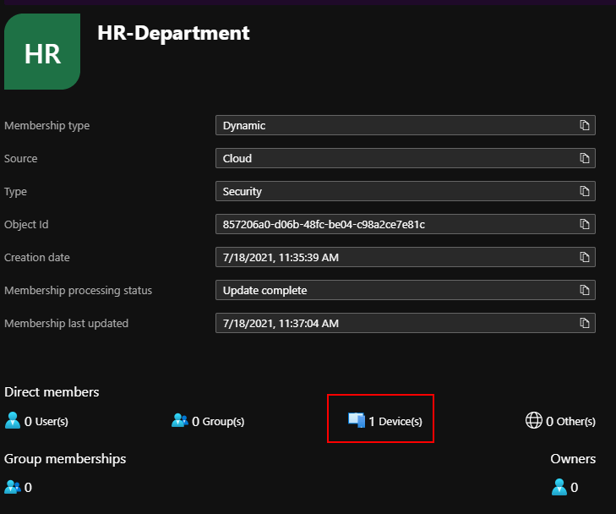Viewport: 616px width, 514px height.
Task: Copy the Type field value
Action: pos(584,192)
